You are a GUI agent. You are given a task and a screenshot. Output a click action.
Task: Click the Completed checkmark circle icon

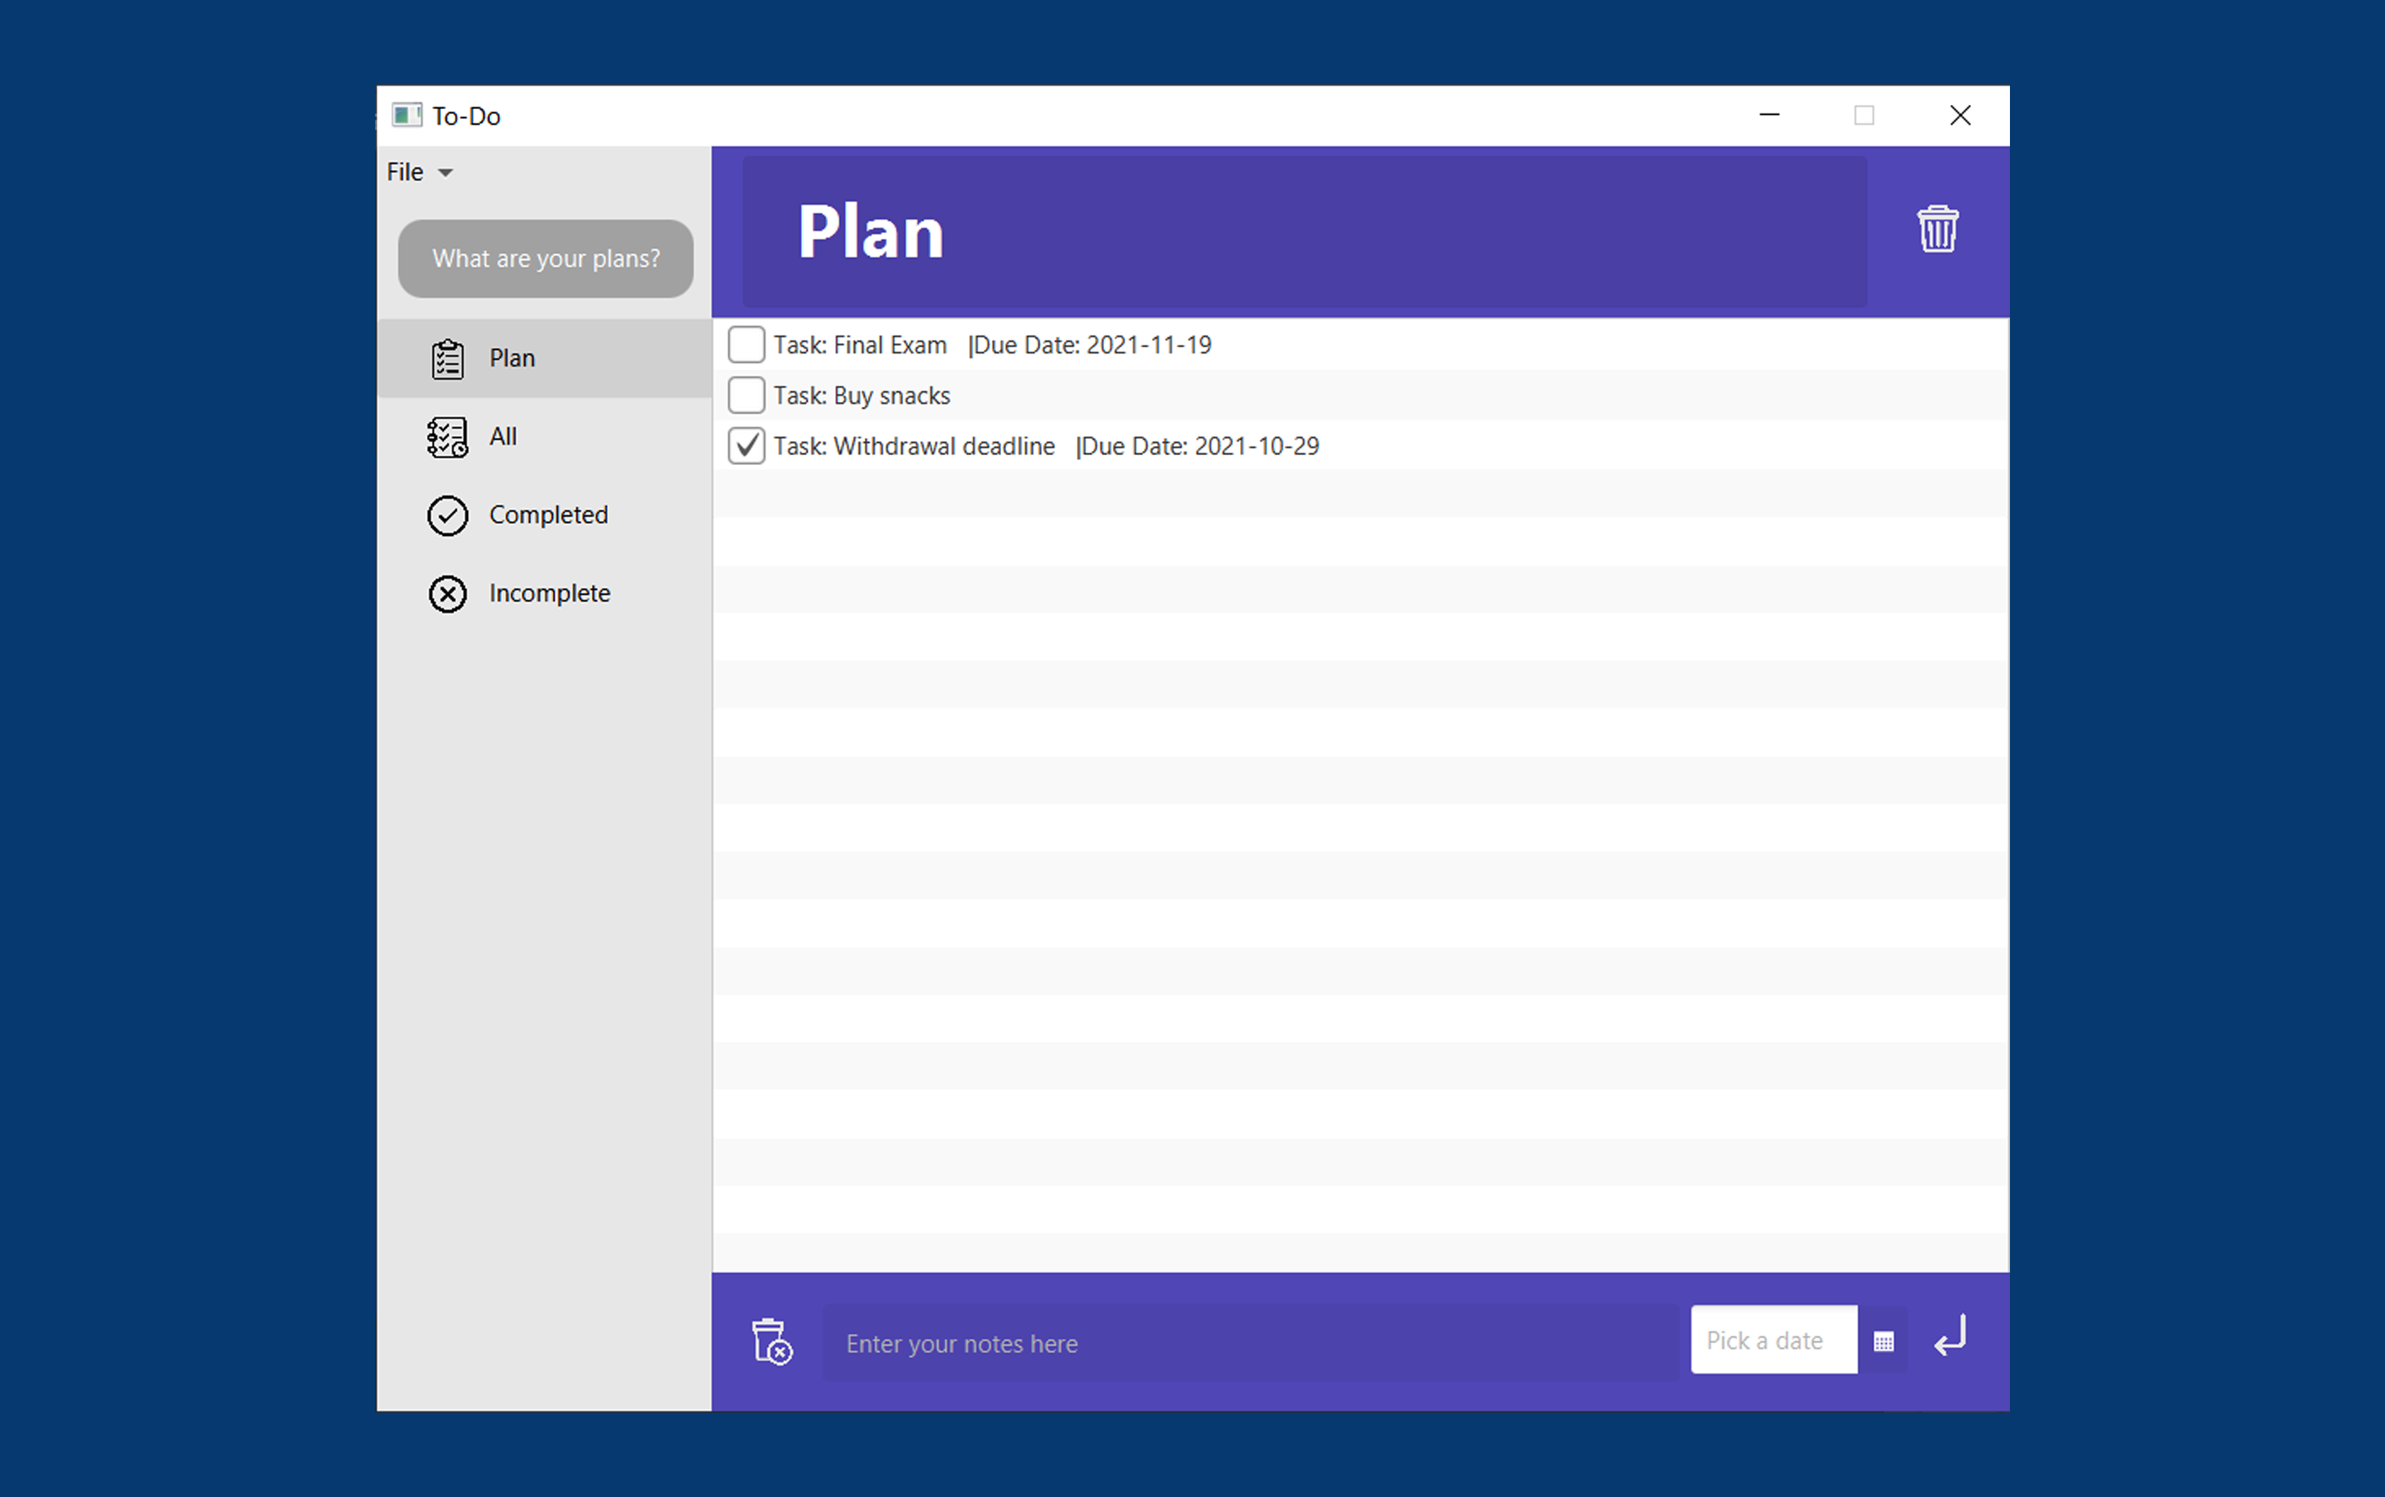pos(447,516)
